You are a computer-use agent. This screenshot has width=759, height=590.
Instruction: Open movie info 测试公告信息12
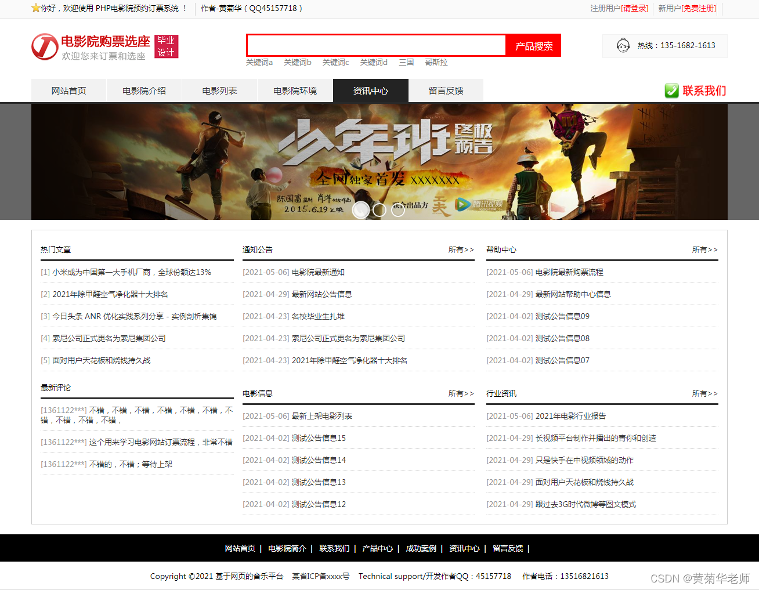[319, 504]
